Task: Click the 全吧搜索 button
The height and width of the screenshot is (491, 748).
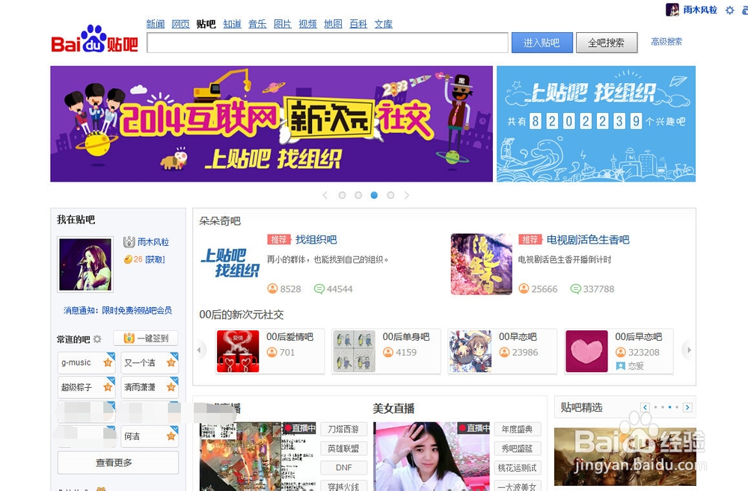Action: tap(607, 43)
